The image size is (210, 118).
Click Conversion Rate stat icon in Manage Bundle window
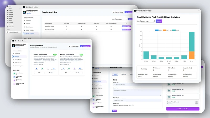click(x=14, y=84)
